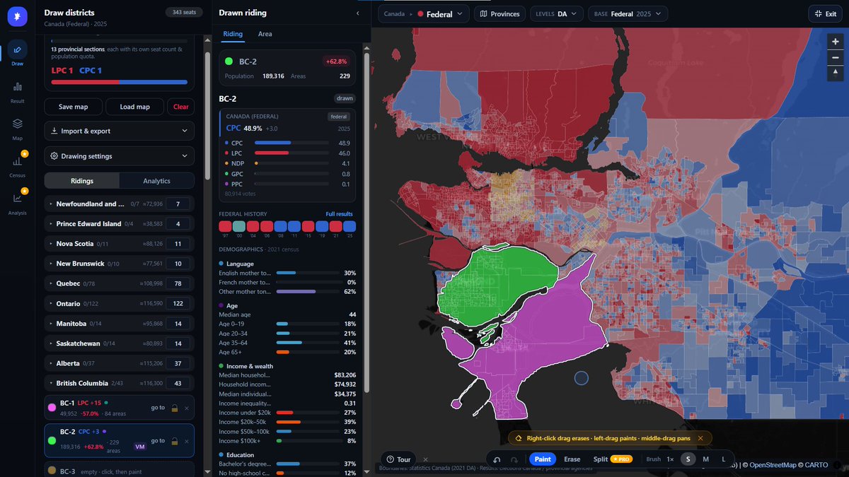Expand Drawing settings section
This screenshot has height=477, width=849.
point(119,156)
